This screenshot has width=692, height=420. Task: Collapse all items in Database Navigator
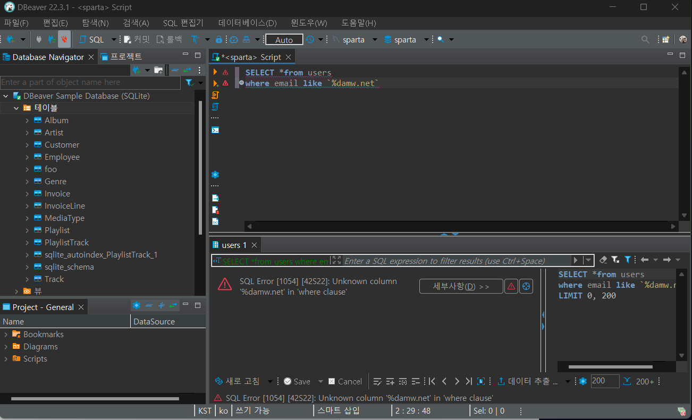coord(175,70)
